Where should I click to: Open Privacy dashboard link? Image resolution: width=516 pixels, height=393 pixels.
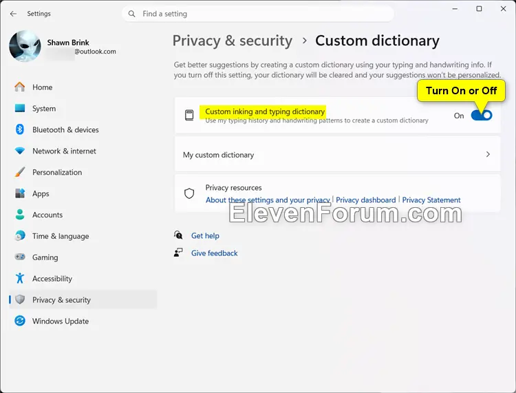pos(366,200)
